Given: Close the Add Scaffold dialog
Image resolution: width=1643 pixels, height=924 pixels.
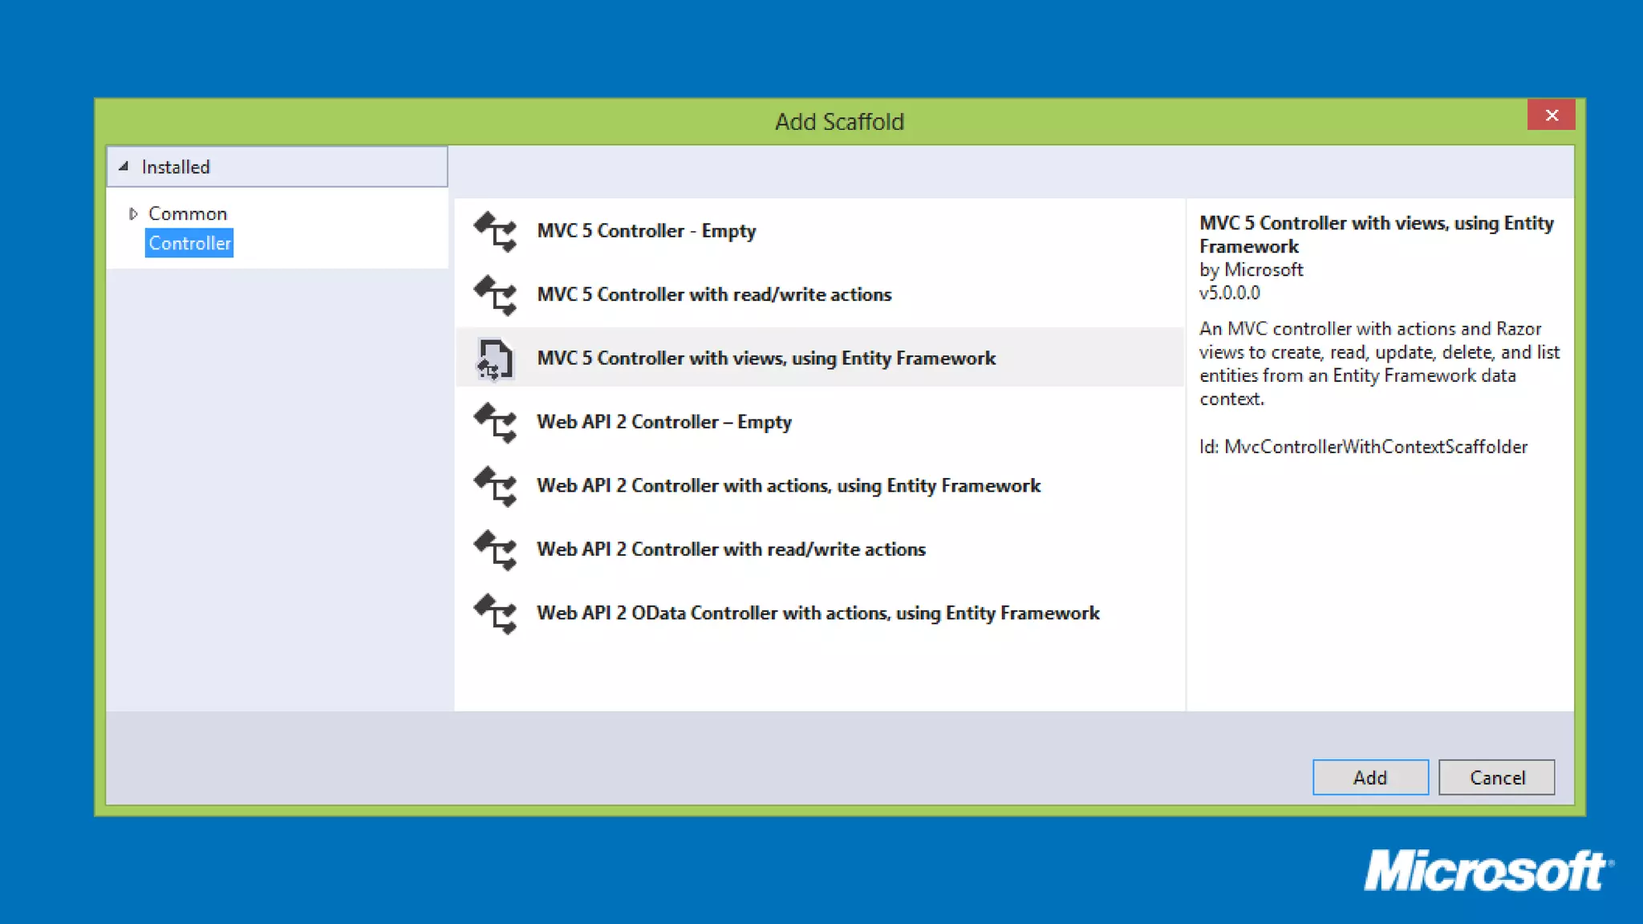Looking at the screenshot, I should pos(1551,115).
